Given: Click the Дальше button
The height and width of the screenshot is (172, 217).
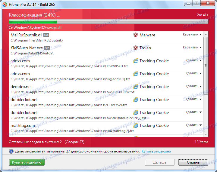Looking at the screenshot, I should point(160,162).
